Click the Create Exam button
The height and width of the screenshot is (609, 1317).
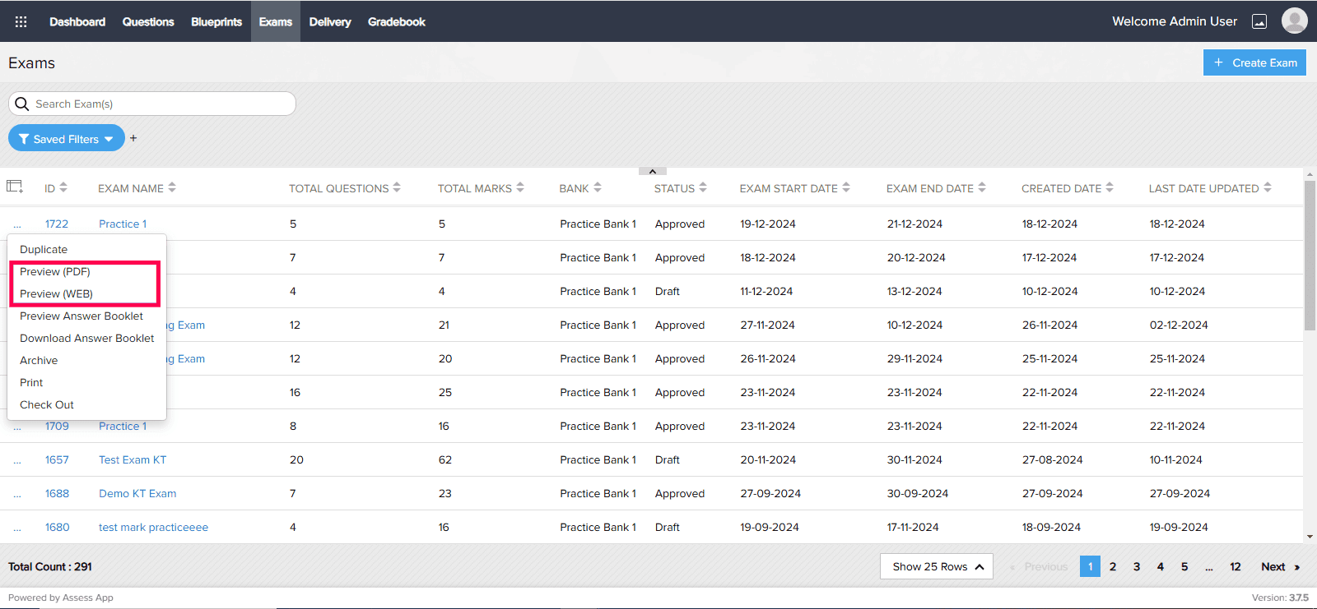pyautogui.click(x=1254, y=62)
